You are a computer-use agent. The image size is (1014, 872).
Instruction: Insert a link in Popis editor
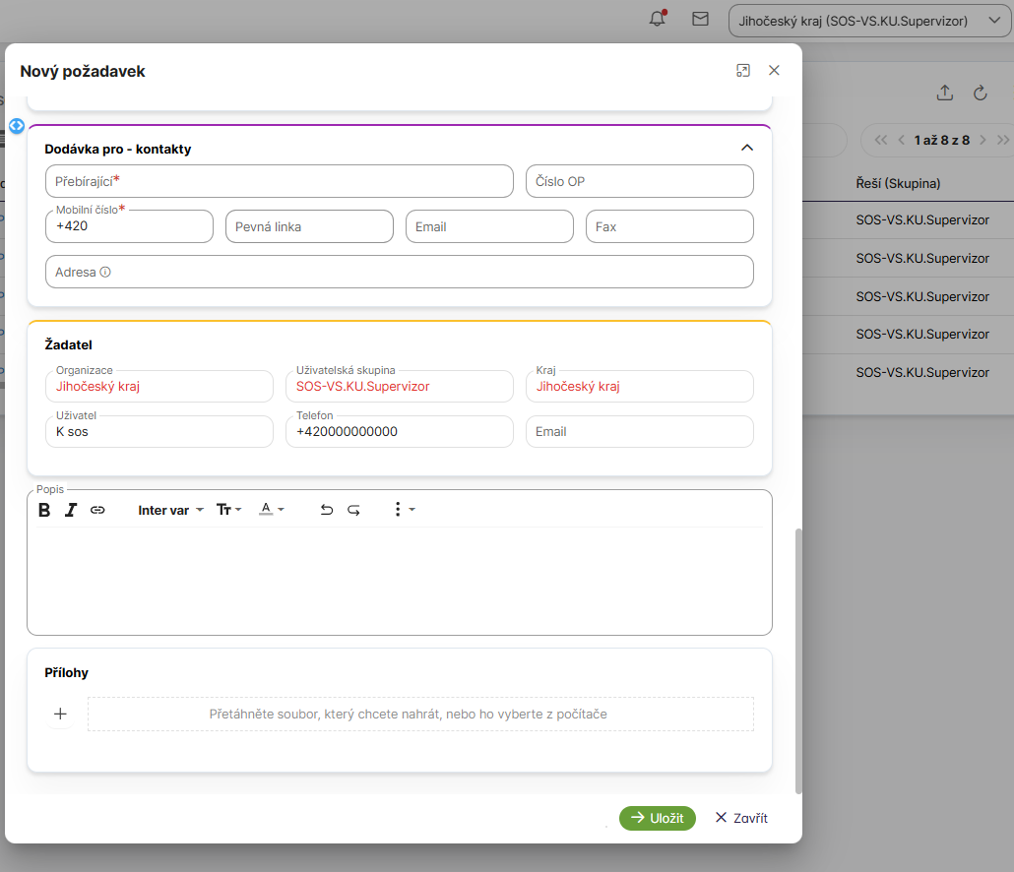97,510
